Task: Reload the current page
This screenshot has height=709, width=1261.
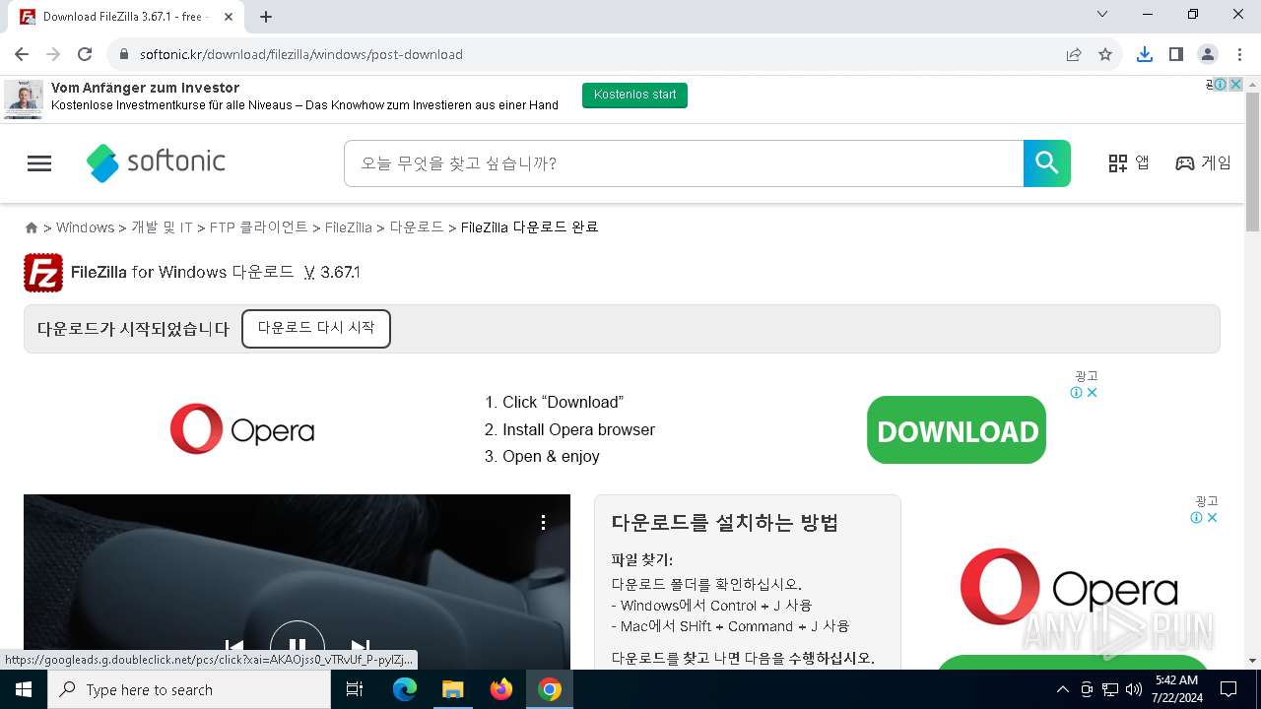Action: pos(85,54)
